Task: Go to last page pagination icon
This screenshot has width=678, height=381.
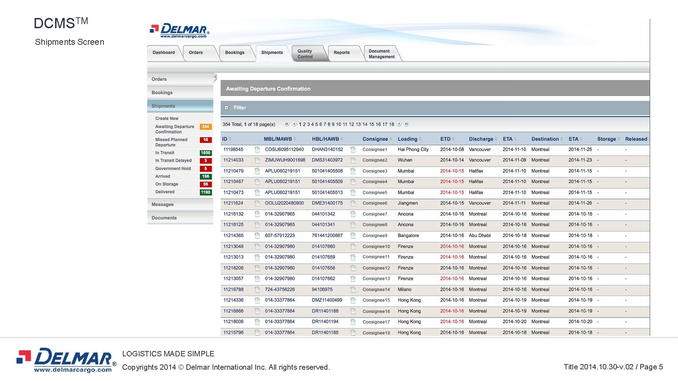Action: click(x=406, y=124)
